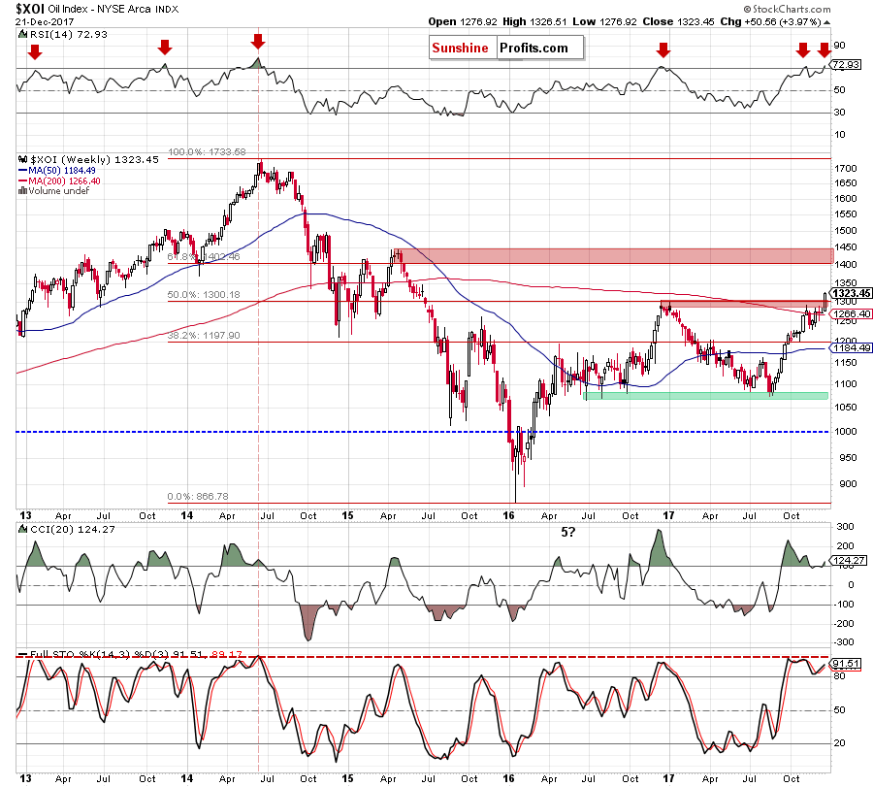Click the RSI(14) indicator legend icon
The height and width of the screenshot is (787, 873).
click(x=23, y=34)
